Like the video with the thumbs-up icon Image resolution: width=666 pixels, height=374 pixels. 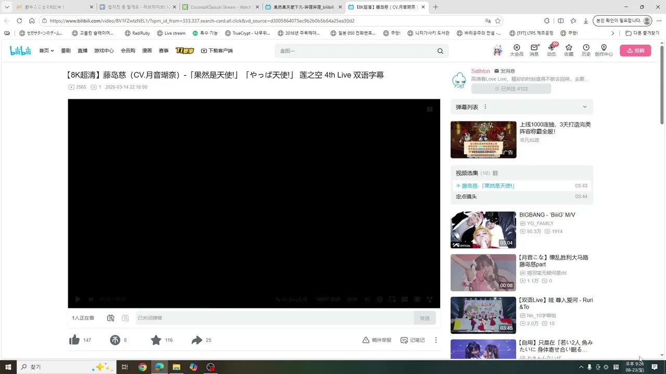point(74,340)
